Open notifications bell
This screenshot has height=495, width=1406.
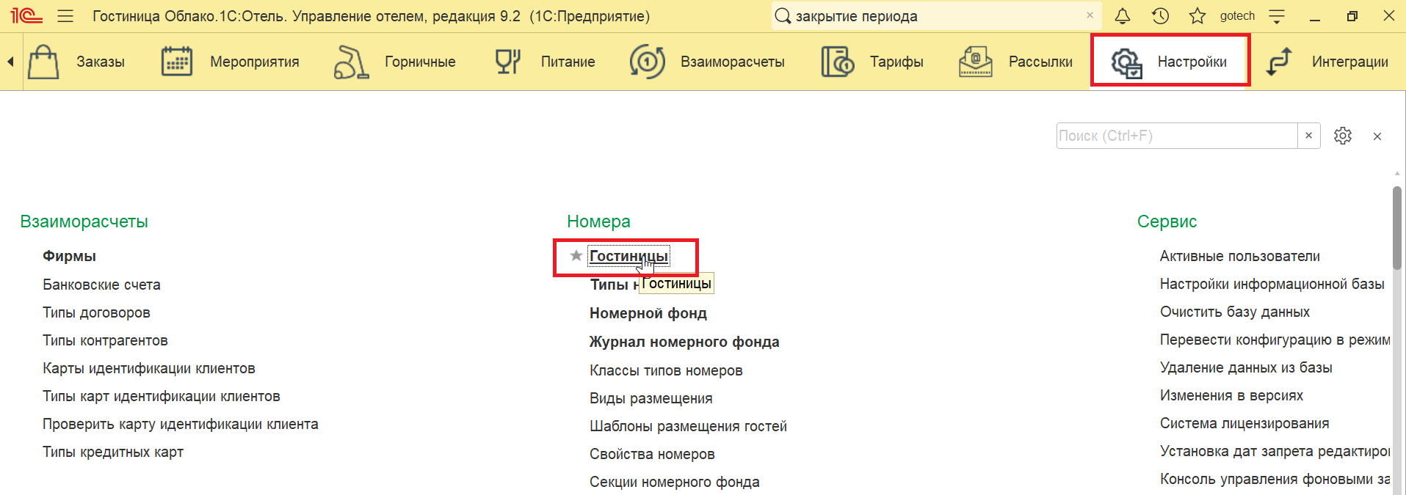pos(1123,15)
